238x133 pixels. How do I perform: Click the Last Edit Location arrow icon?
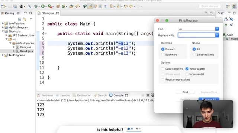[x=126, y=6]
